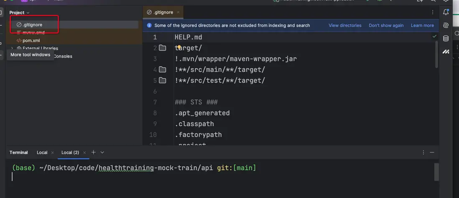Click the green inspection checkmark in editor
459x198 pixels.
434,37
